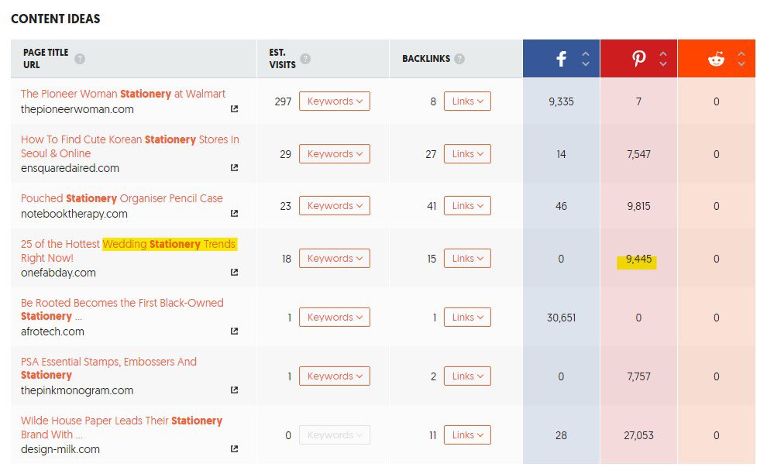Expand Keywords dropdown for PSA Essential Stamps row
Screen dimensions: 767x474
click(335, 376)
